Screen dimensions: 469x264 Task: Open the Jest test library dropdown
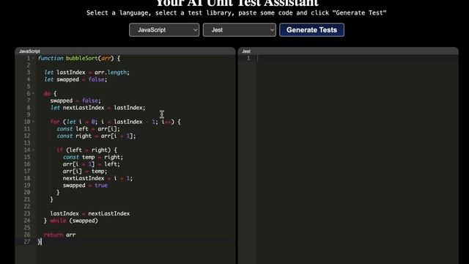pos(240,30)
